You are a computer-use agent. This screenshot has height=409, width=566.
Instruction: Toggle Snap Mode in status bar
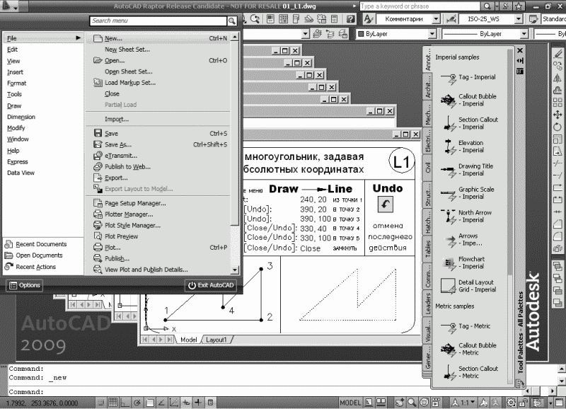101,402
